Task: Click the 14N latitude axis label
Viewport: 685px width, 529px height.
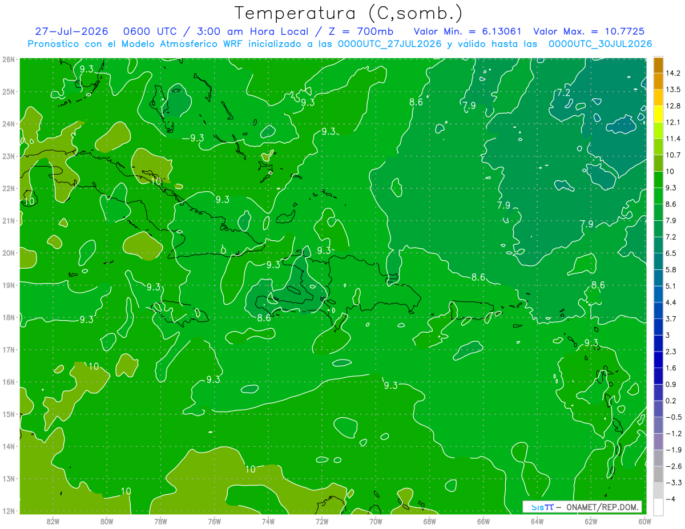Action: coord(8,446)
